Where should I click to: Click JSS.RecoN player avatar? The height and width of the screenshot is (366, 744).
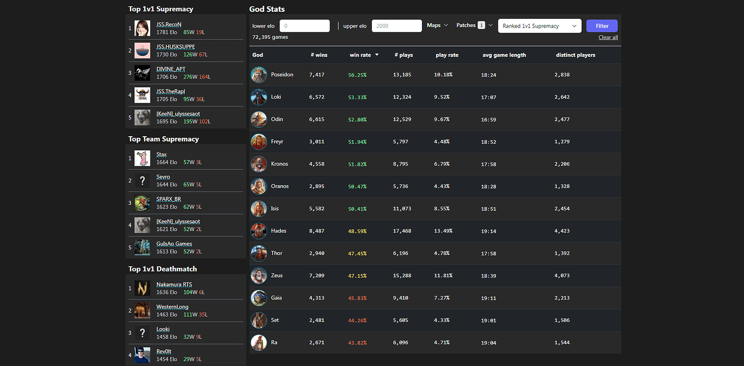142,28
